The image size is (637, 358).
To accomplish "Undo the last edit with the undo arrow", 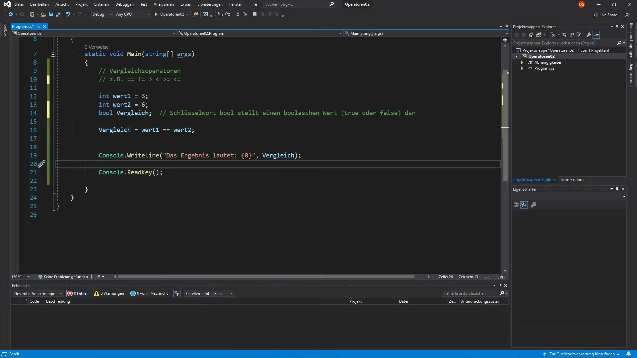I will tap(68, 14).
